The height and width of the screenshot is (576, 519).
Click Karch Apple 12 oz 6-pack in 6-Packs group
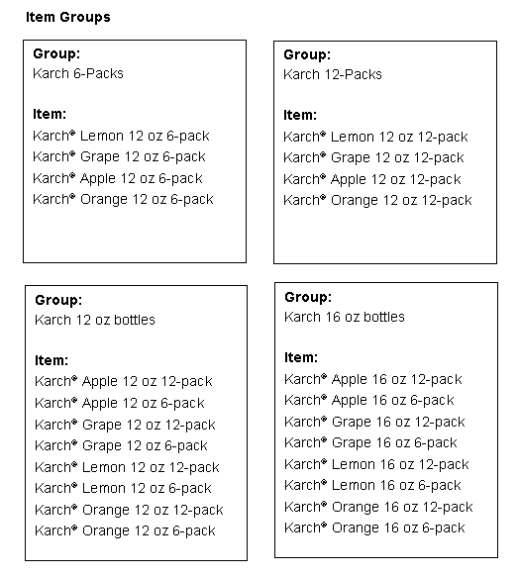[x=118, y=178]
